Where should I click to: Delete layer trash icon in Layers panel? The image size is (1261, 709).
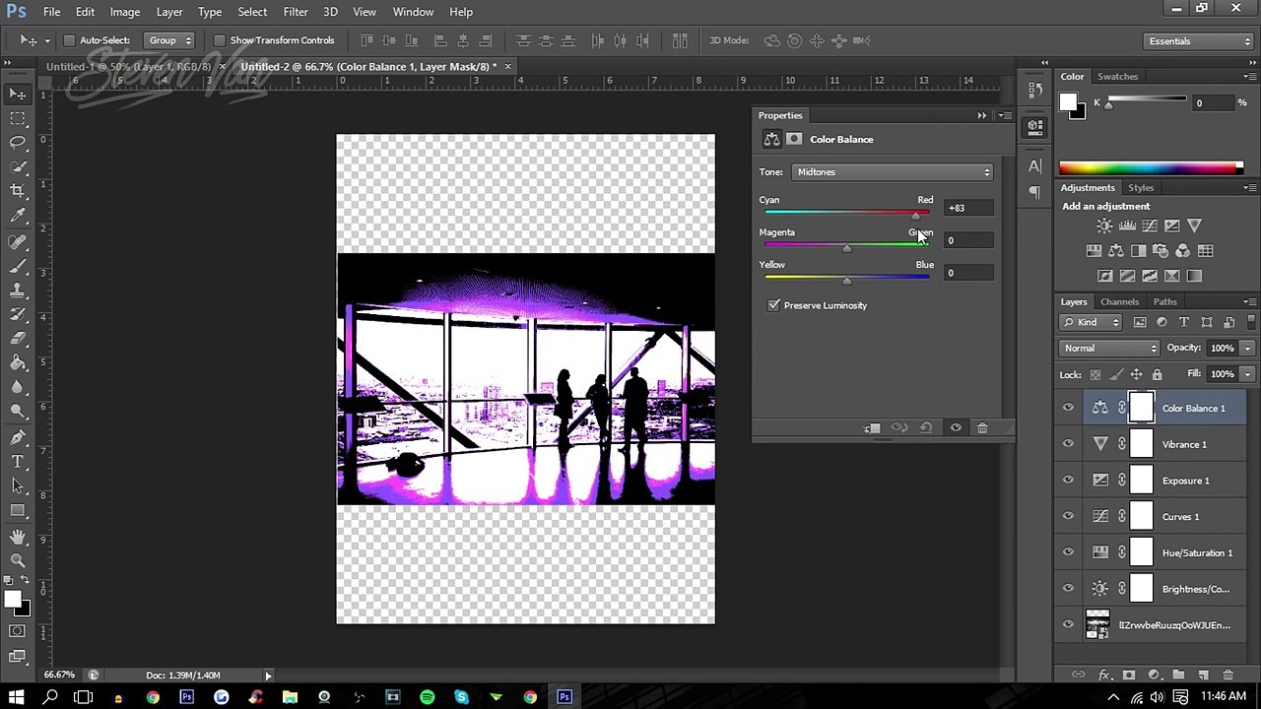[1228, 675]
